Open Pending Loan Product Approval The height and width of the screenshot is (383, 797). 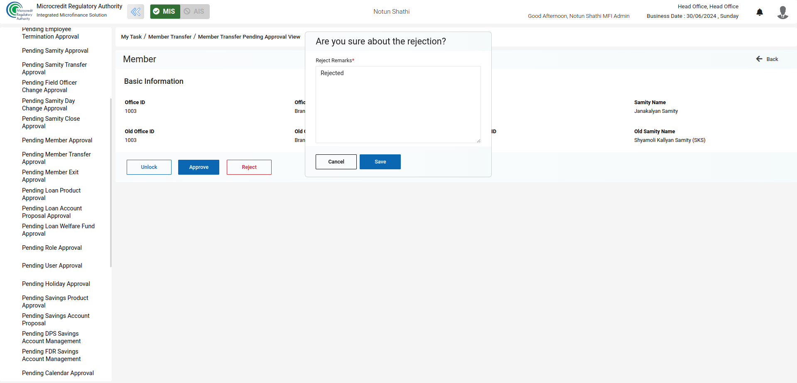coord(51,194)
